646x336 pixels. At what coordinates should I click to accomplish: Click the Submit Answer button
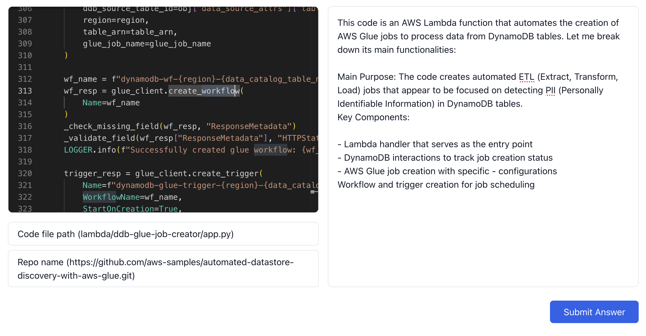point(594,312)
